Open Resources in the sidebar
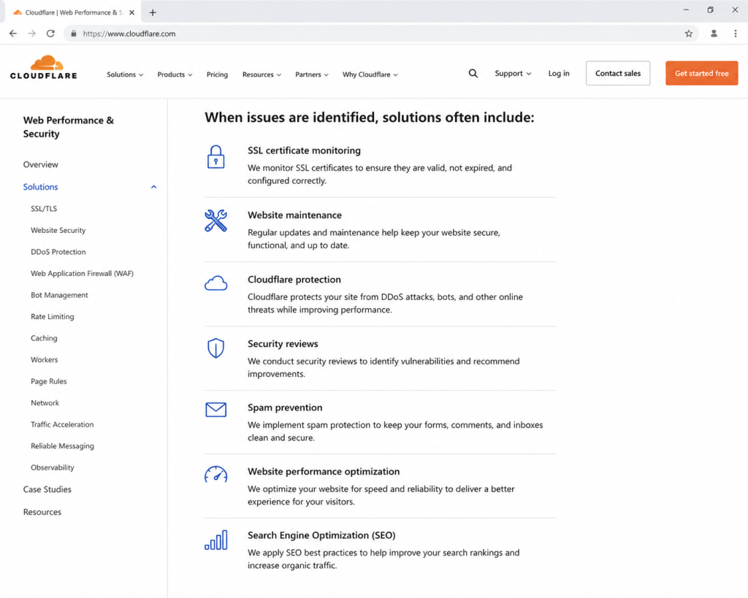Screen dimensions: 748x598 [x=42, y=512]
